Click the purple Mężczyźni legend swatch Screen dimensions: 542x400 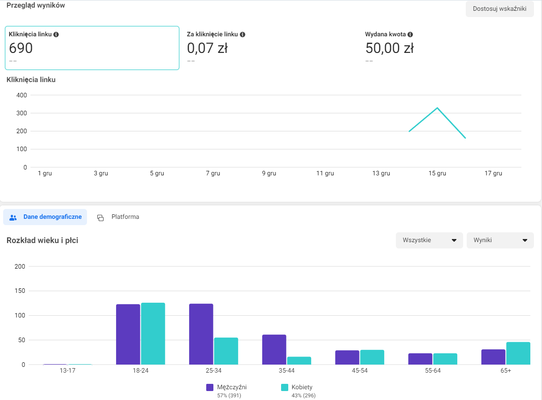[209, 387]
